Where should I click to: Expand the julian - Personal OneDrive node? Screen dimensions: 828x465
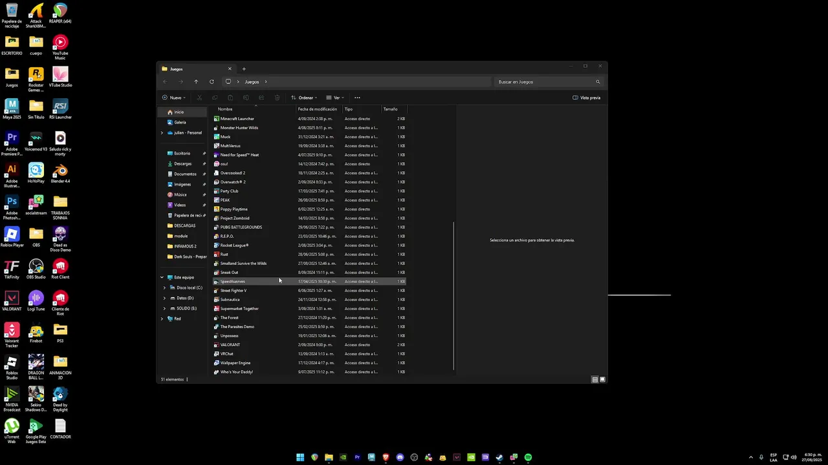tap(162, 133)
